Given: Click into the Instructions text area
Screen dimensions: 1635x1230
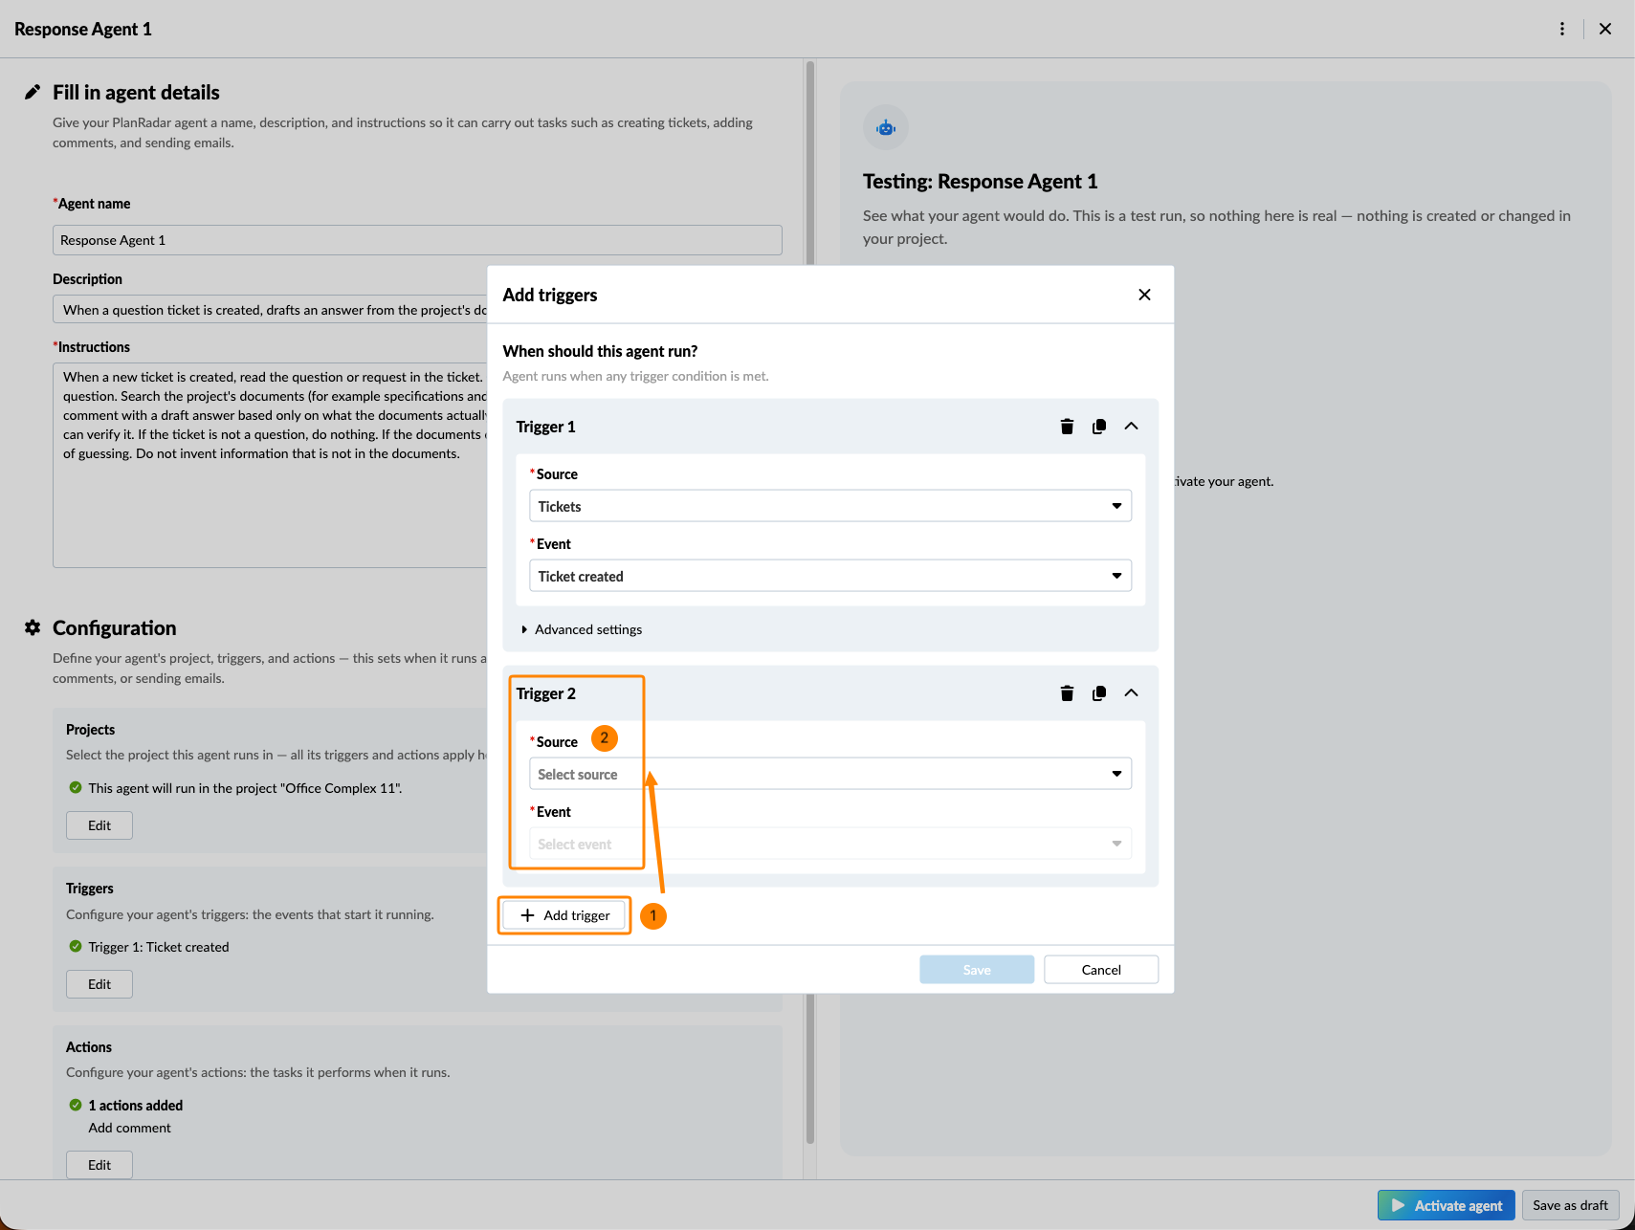Looking at the screenshot, I should pyautogui.click(x=270, y=465).
